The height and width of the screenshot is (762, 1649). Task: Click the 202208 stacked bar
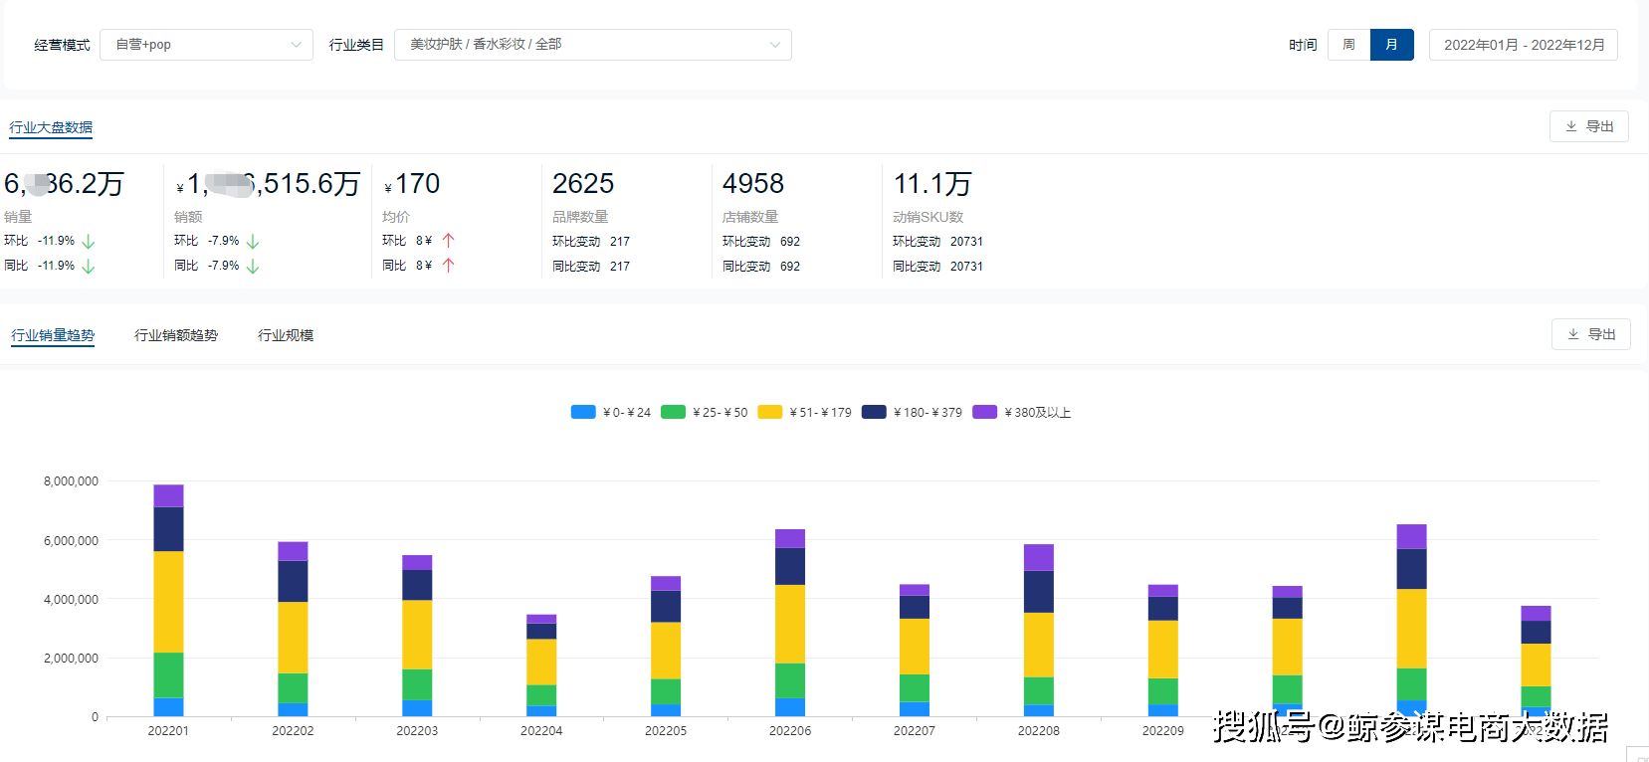click(x=1039, y=631)
